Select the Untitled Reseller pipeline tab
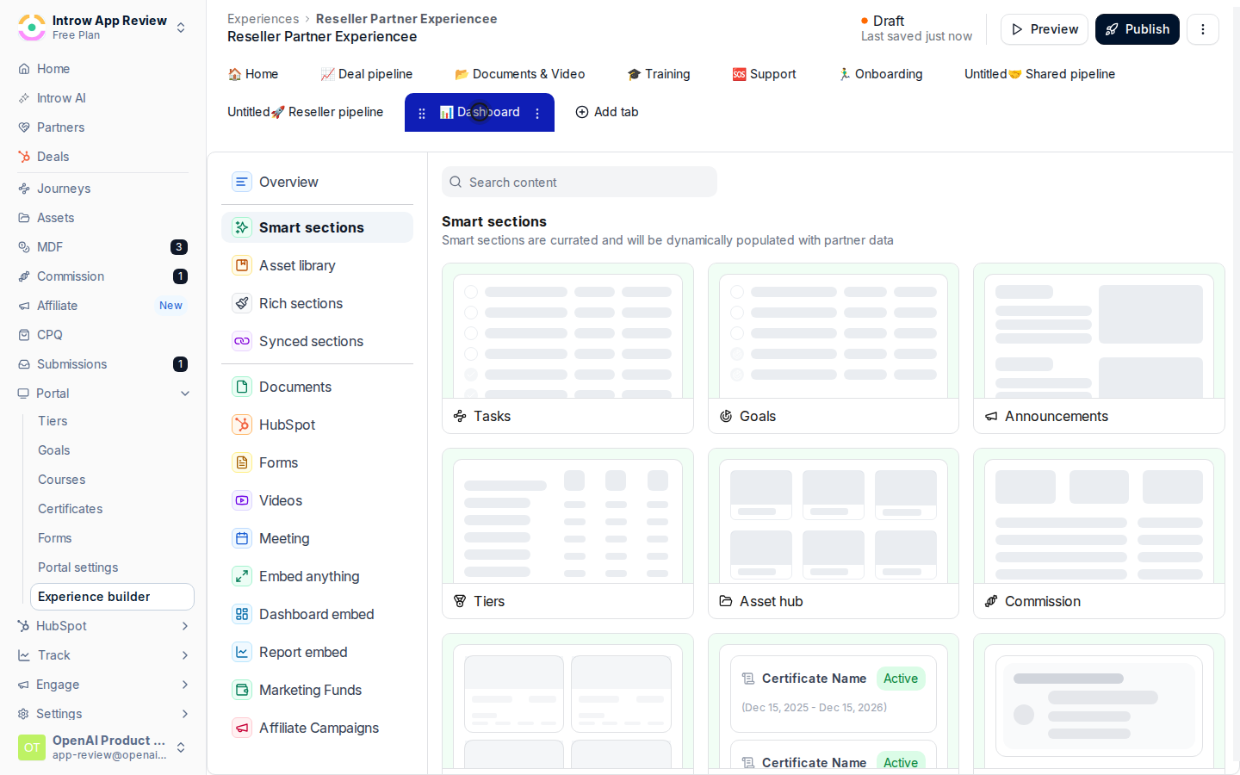The height and width of the screenshot is (775, 1240). click(x=305, y=112)
